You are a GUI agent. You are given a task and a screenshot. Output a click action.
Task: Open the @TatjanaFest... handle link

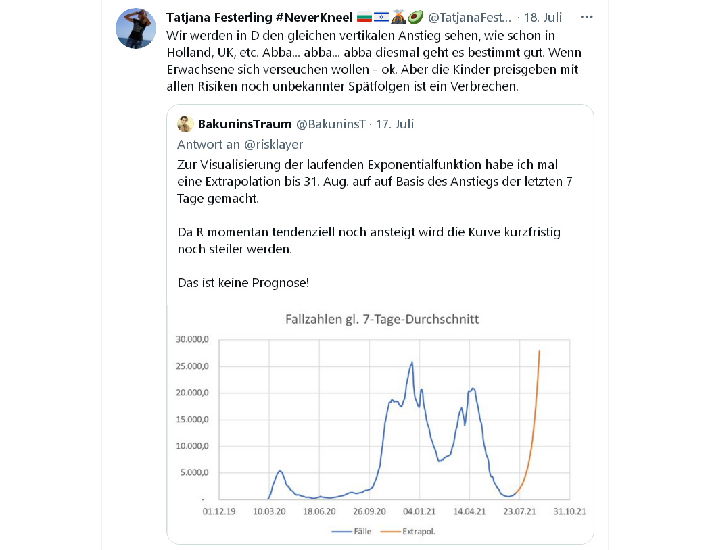(469, 17)
